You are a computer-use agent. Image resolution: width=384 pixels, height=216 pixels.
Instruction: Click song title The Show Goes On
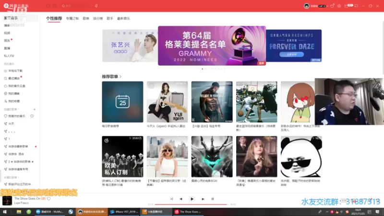(27, 199)
